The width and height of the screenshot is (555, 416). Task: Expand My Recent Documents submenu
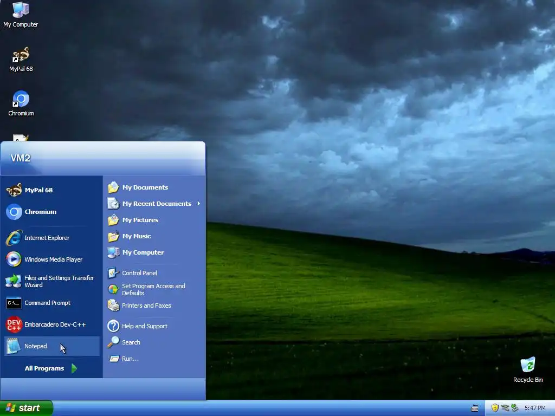click(154, 204)
